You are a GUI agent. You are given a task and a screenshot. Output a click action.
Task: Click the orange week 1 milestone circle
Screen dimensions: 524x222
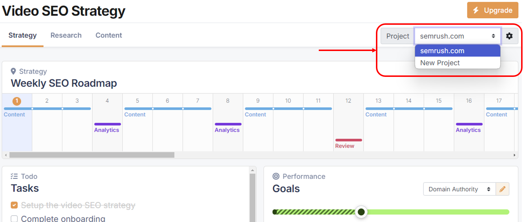click(x=16, y=101)
